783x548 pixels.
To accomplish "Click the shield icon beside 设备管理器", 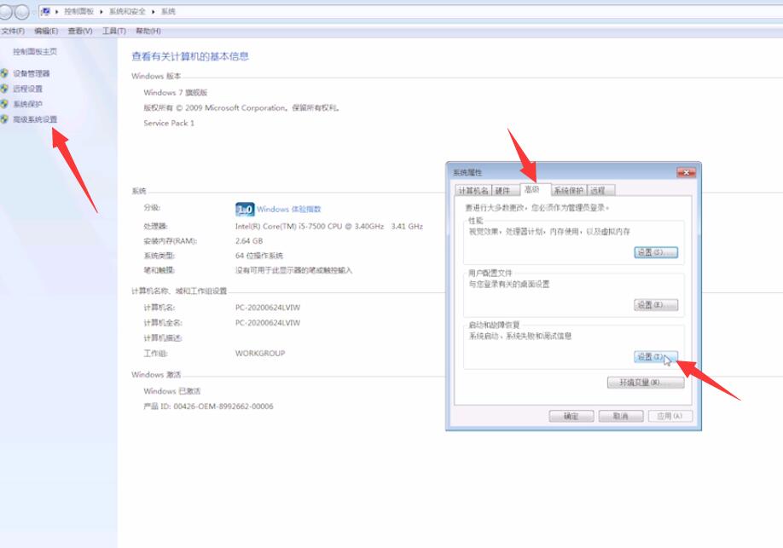I will (4, 73).
